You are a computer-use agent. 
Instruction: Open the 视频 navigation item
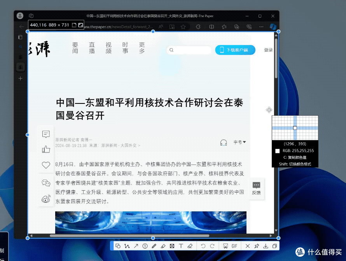coord(108,48)
